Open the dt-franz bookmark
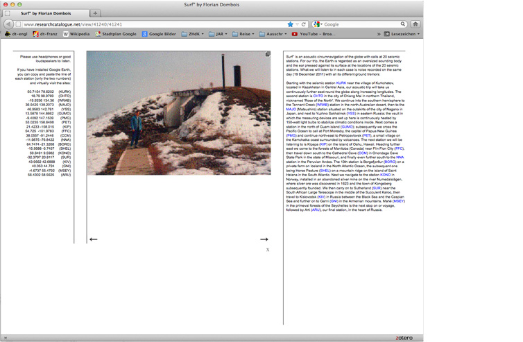The height and width of the screenshot is (342, 523). (45, 34)
